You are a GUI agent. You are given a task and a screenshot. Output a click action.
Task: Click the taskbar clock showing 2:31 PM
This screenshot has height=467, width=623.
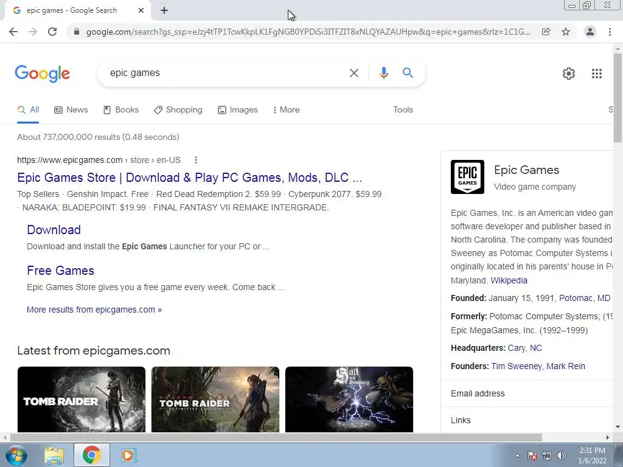pos(592,455)
